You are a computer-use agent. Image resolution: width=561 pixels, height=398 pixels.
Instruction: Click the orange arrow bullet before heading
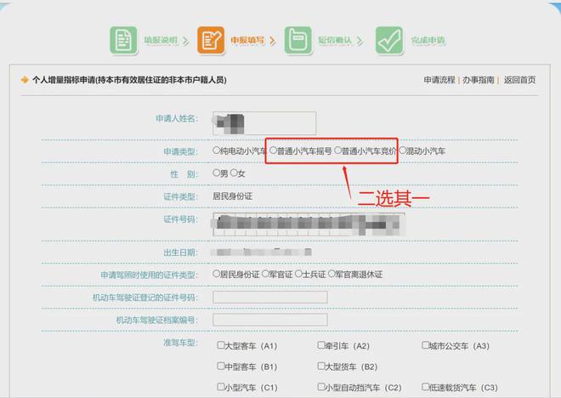click(x=25, y=79)
